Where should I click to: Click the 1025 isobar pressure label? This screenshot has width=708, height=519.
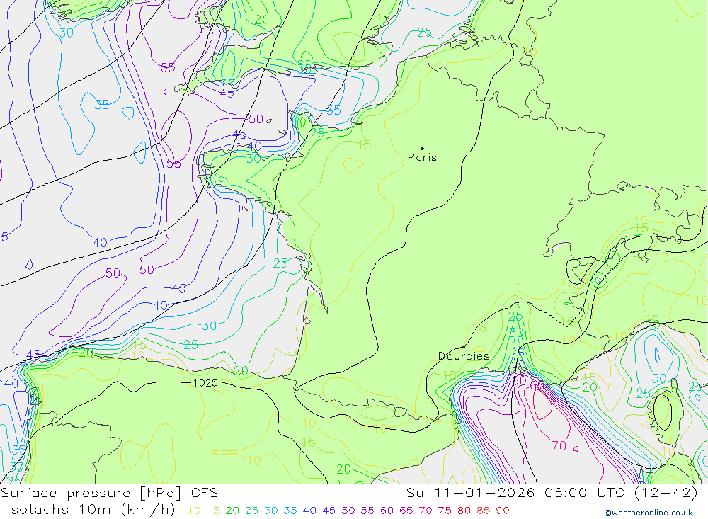coord(205,383)
